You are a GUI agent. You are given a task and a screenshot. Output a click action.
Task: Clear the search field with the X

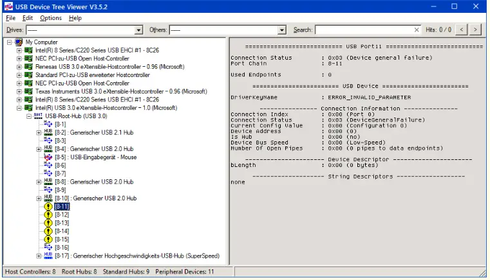416,30
